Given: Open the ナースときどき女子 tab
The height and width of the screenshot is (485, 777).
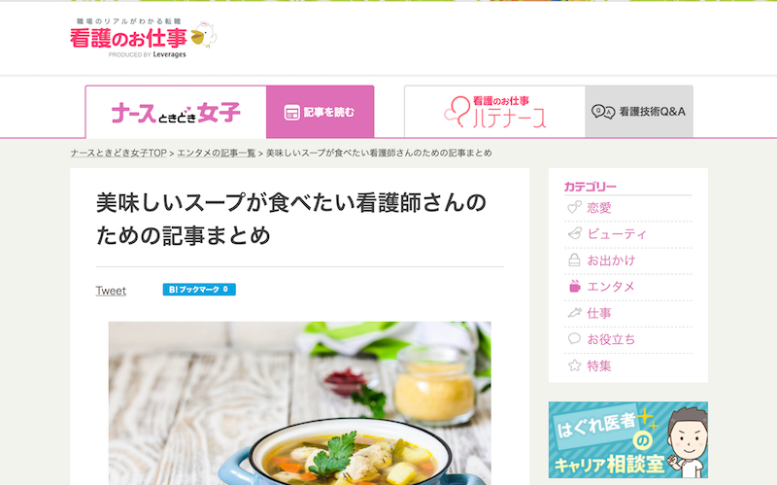Looking at the screenshot, I should click(176, 112).
